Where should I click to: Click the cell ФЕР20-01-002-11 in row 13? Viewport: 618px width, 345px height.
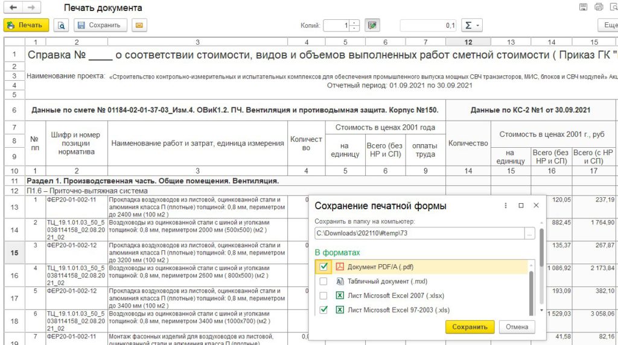(x=77, y=207)
